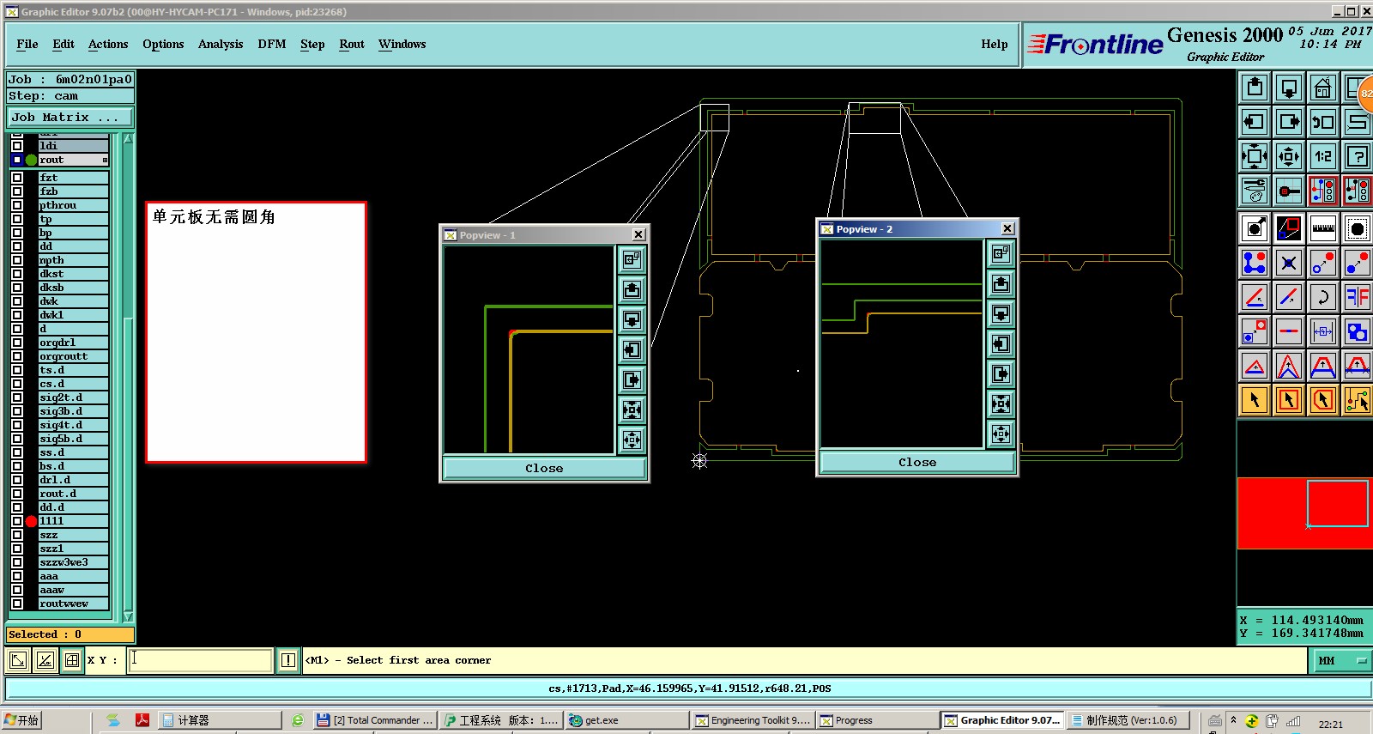
Task: Switch to the Total Commander taskbar window
Action: pyautogui.click(x=375, y=720)
